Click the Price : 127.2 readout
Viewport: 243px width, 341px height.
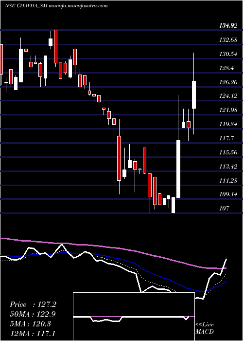(33, 304)
